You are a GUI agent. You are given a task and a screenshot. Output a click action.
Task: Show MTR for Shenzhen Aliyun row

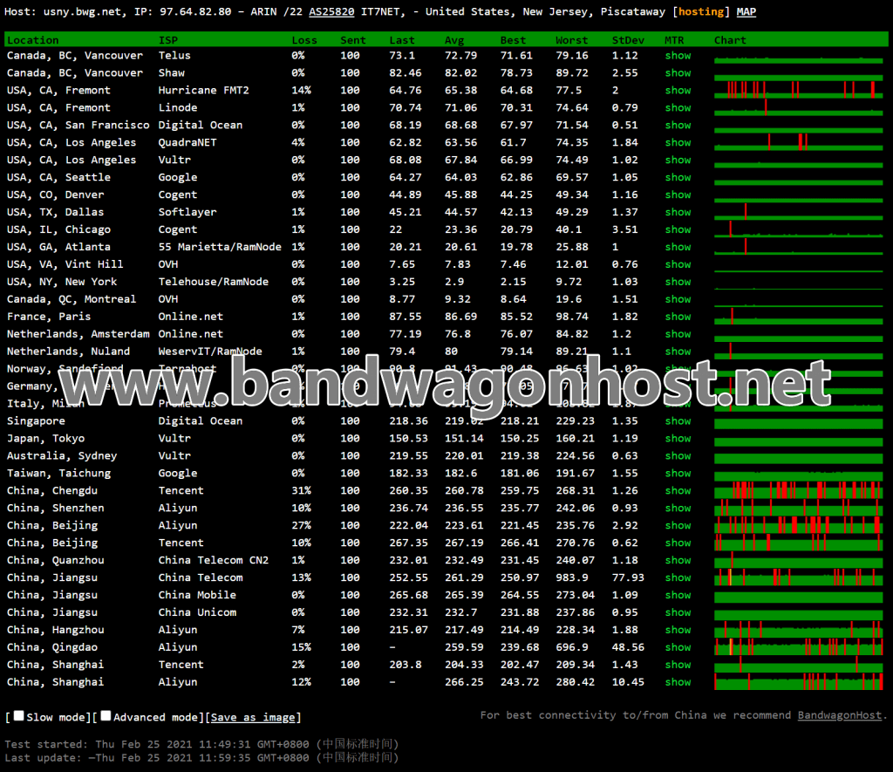(x=678, y=508)
